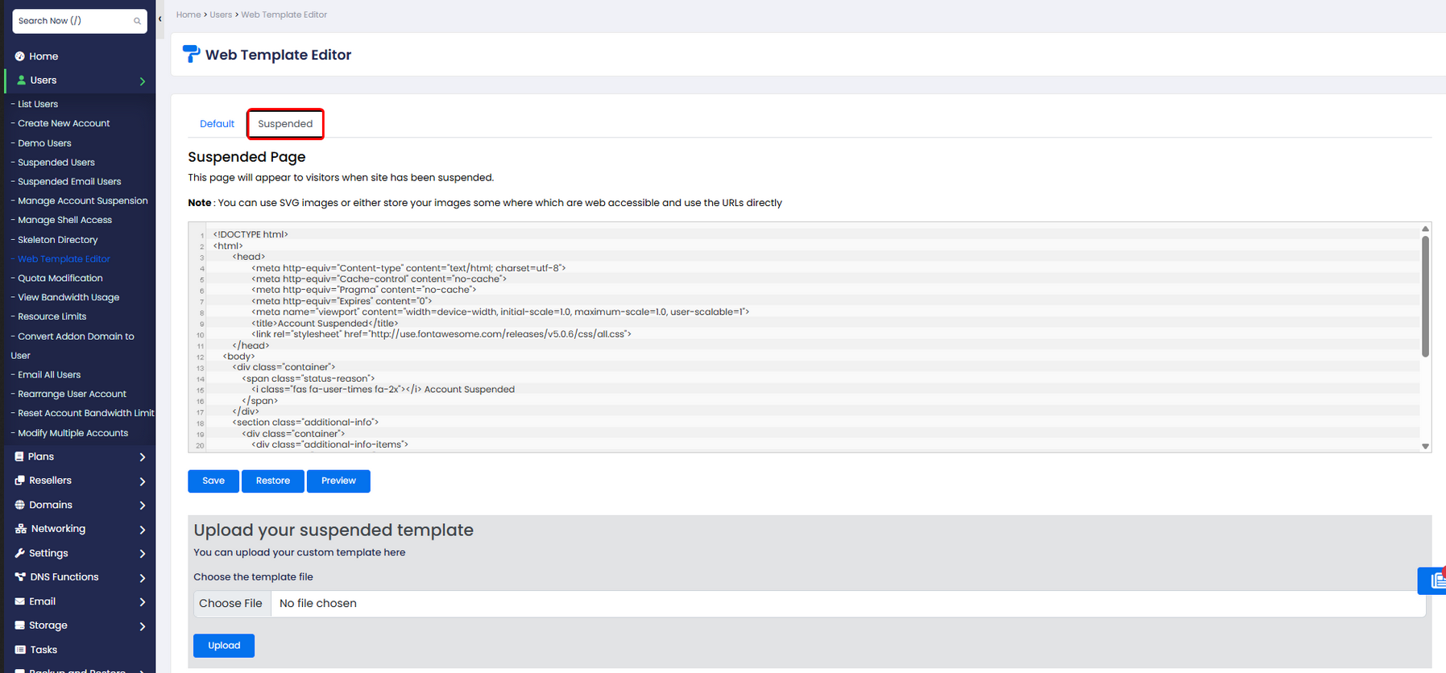This screenshot has height=673, width=1446.
Task: Click the Settings wrench icon
Action: (20, 553)
